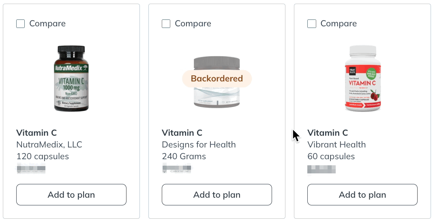Add Designs for Health Vitamin C to plan
This screenshot has height=222, width=433.
coord(217,195)
